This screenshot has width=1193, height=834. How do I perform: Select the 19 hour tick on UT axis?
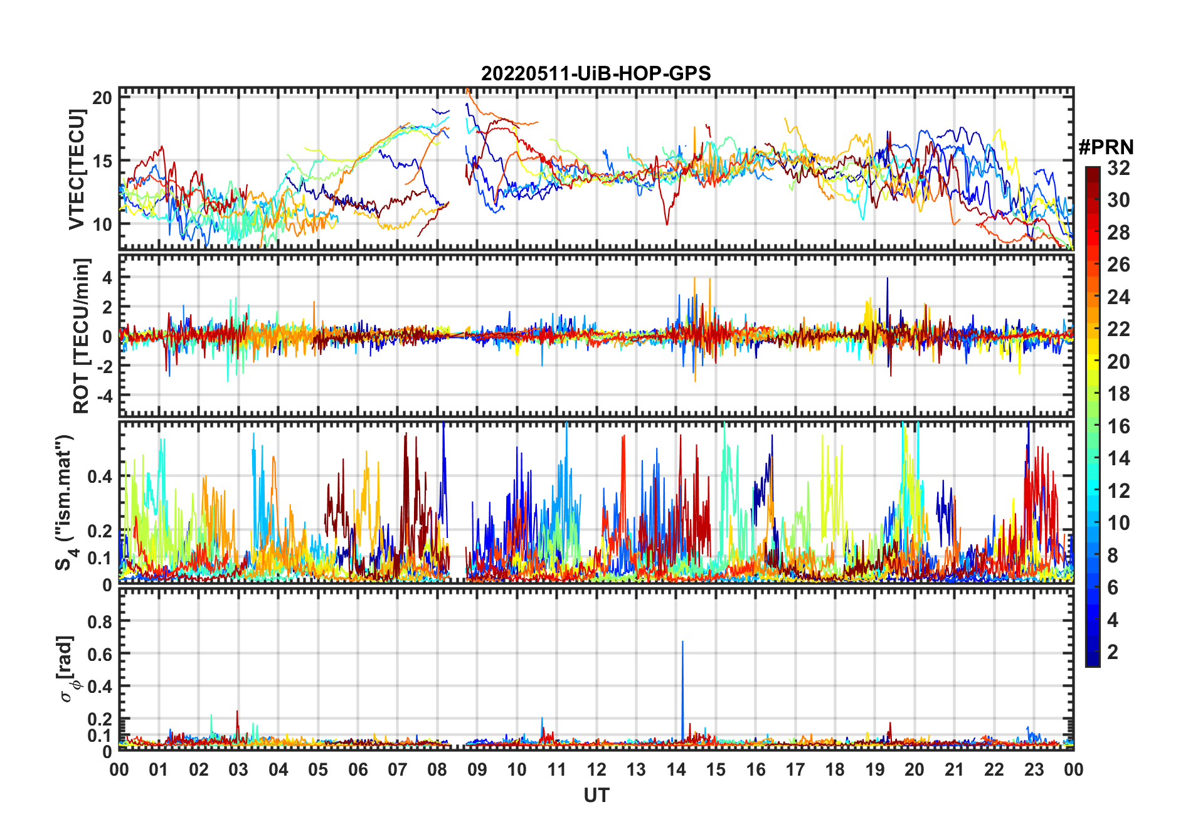tap(875, 769)
